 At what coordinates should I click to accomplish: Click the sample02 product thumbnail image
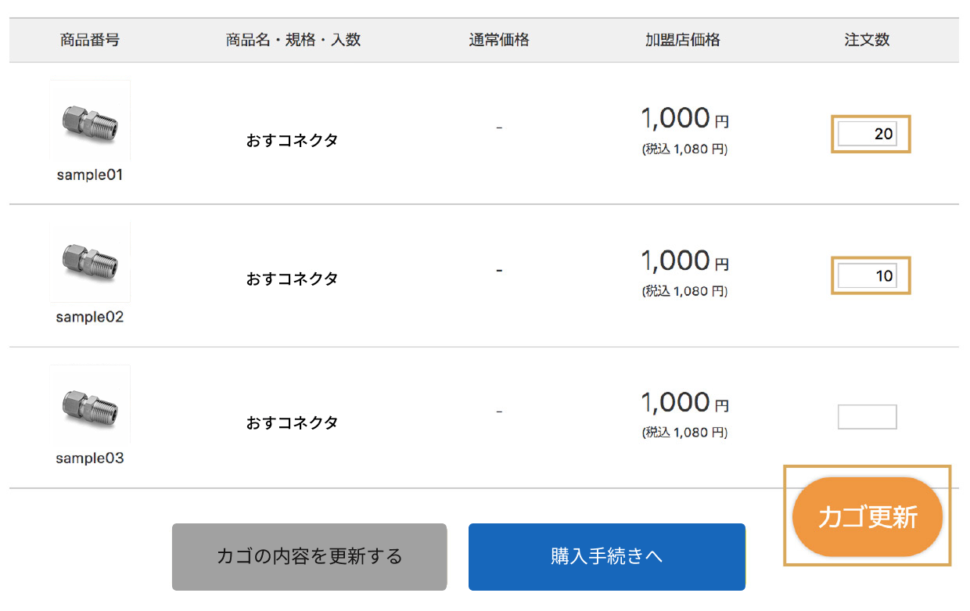tap(90, 263)
